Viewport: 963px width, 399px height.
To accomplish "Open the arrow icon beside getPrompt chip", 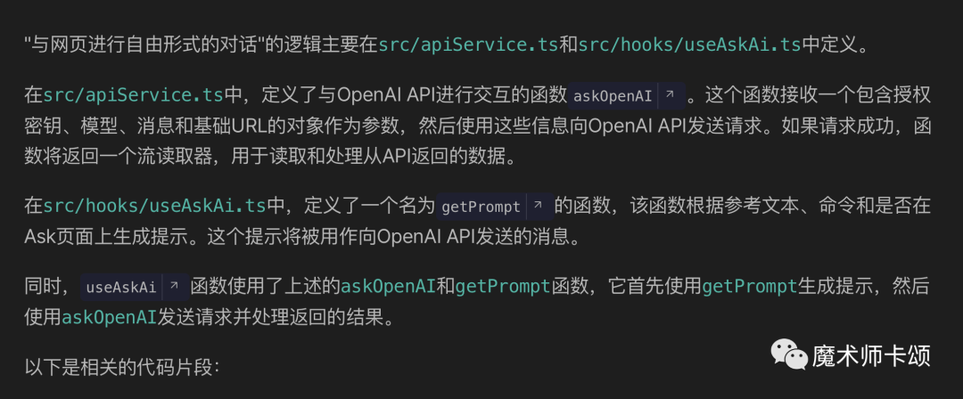I will point(538,207).
